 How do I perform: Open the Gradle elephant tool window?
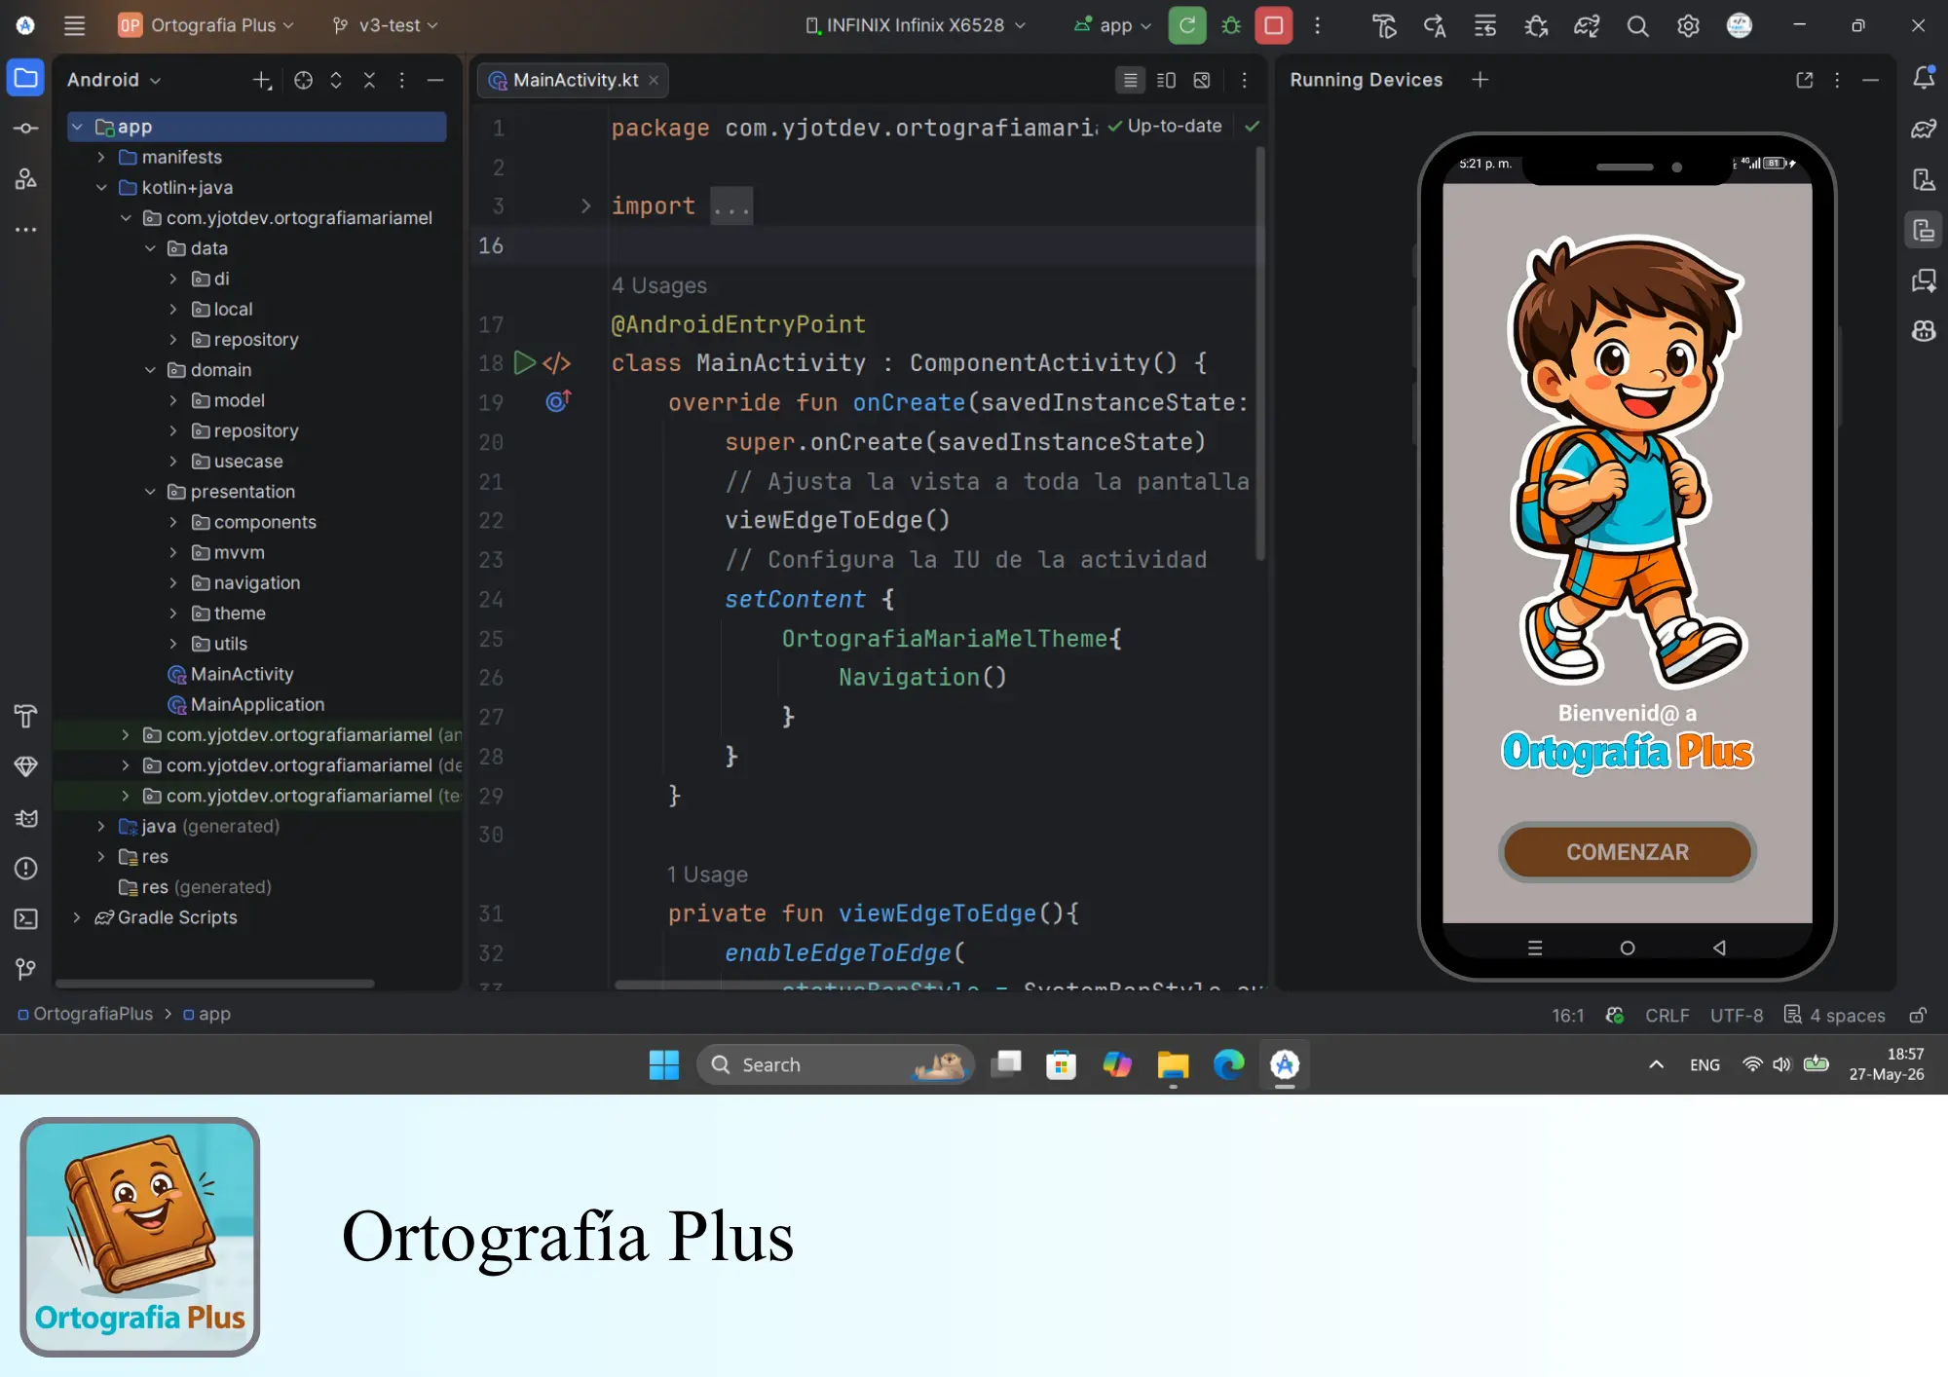[x=1924, y=129]
